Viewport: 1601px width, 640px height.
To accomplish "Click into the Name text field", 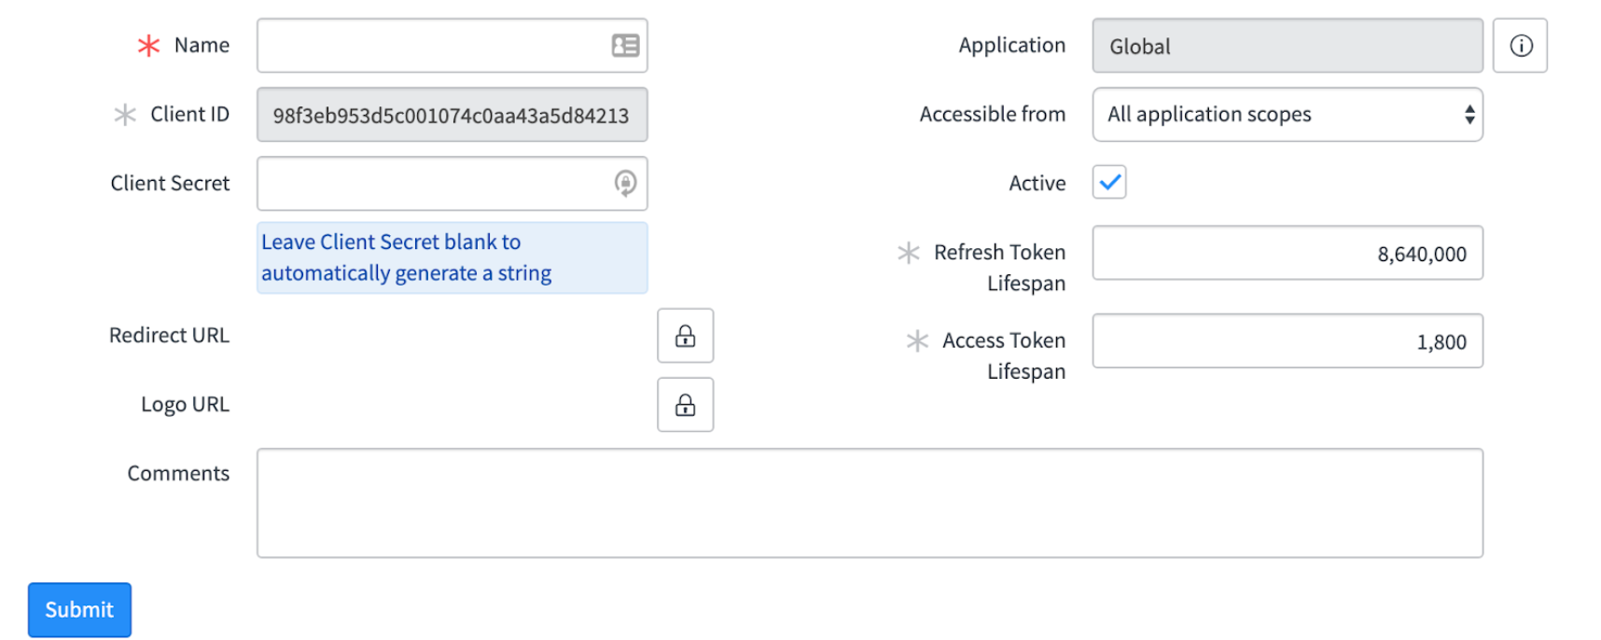I will 429,46.
